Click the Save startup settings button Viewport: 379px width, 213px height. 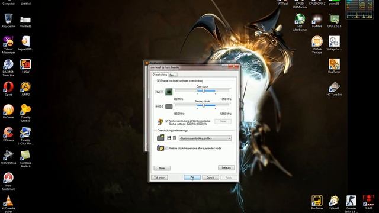pyautogui.click(x=223, y=121)
